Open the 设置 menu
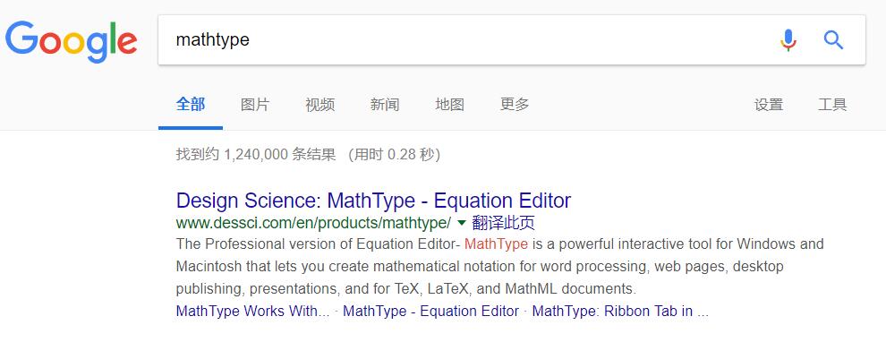The width and height of the screenshot is (886, 342). point(769,105)
